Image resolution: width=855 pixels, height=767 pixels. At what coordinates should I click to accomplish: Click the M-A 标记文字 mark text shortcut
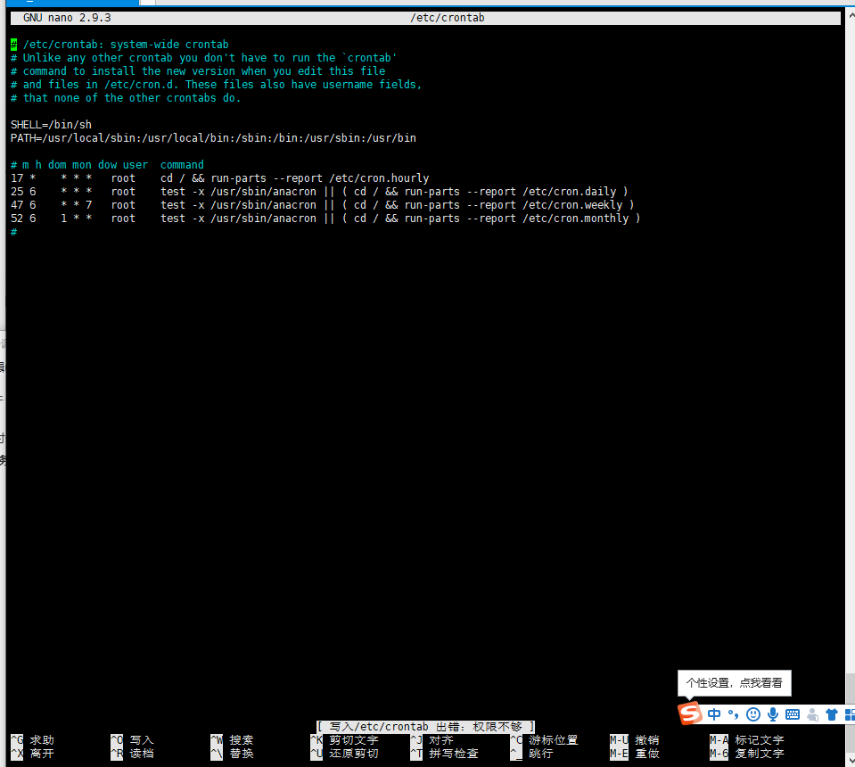[747, 739]
